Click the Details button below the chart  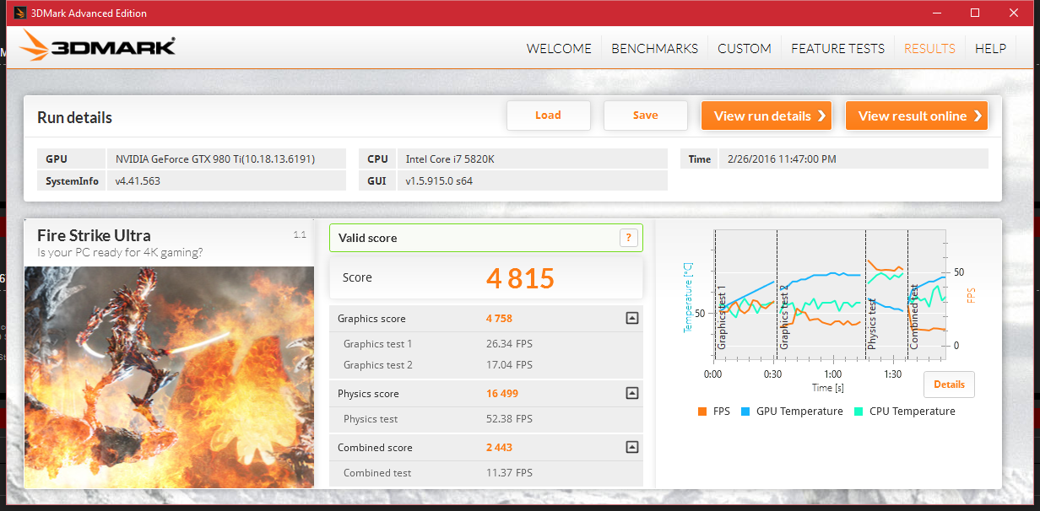(x=949, y=385)
